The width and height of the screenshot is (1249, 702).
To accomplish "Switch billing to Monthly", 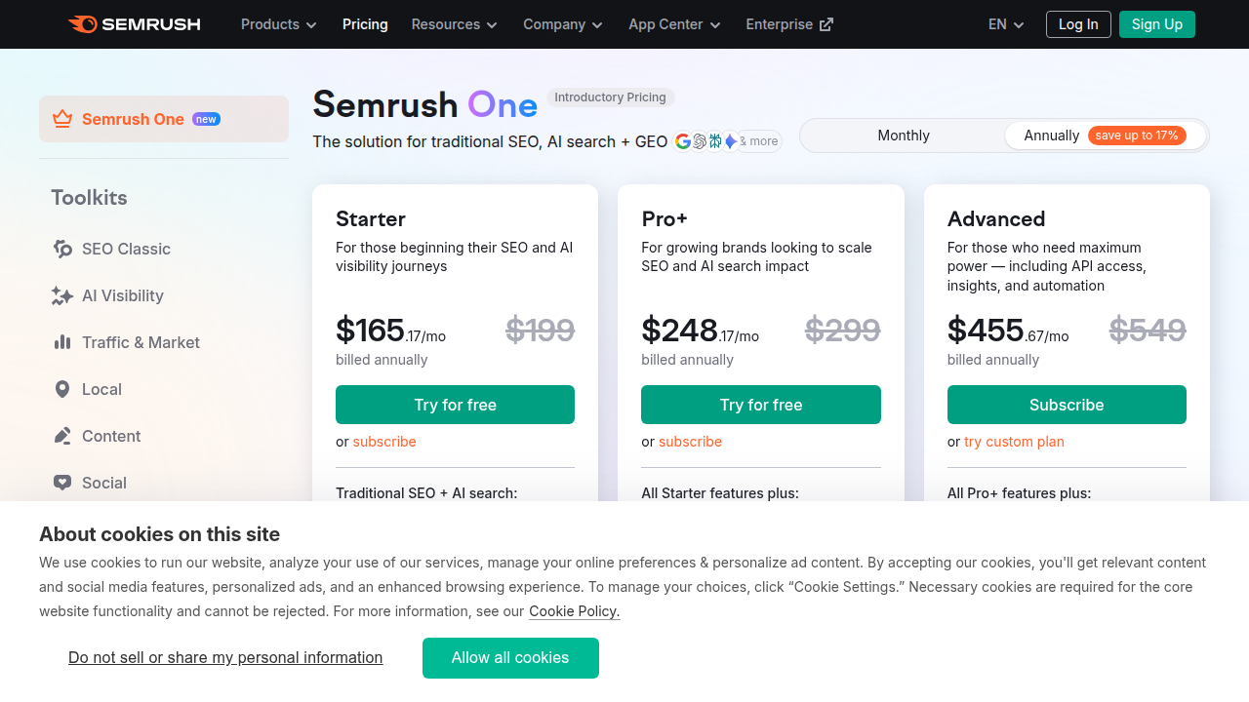I will coord(903,136).
